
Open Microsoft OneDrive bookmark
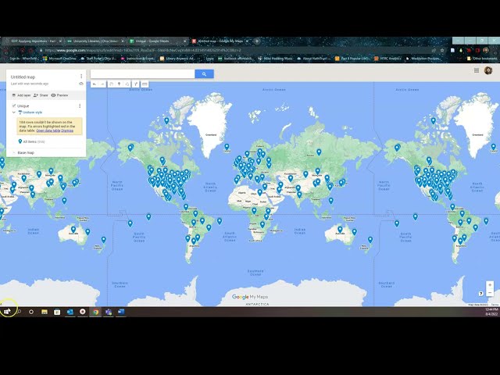pyautogui.click(x=59, y=59)
